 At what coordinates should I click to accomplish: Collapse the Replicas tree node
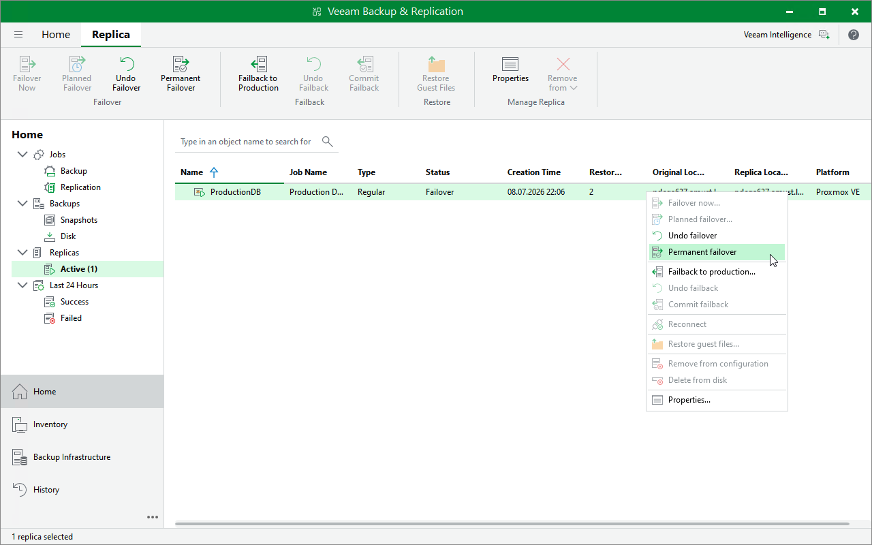(22, 253)
